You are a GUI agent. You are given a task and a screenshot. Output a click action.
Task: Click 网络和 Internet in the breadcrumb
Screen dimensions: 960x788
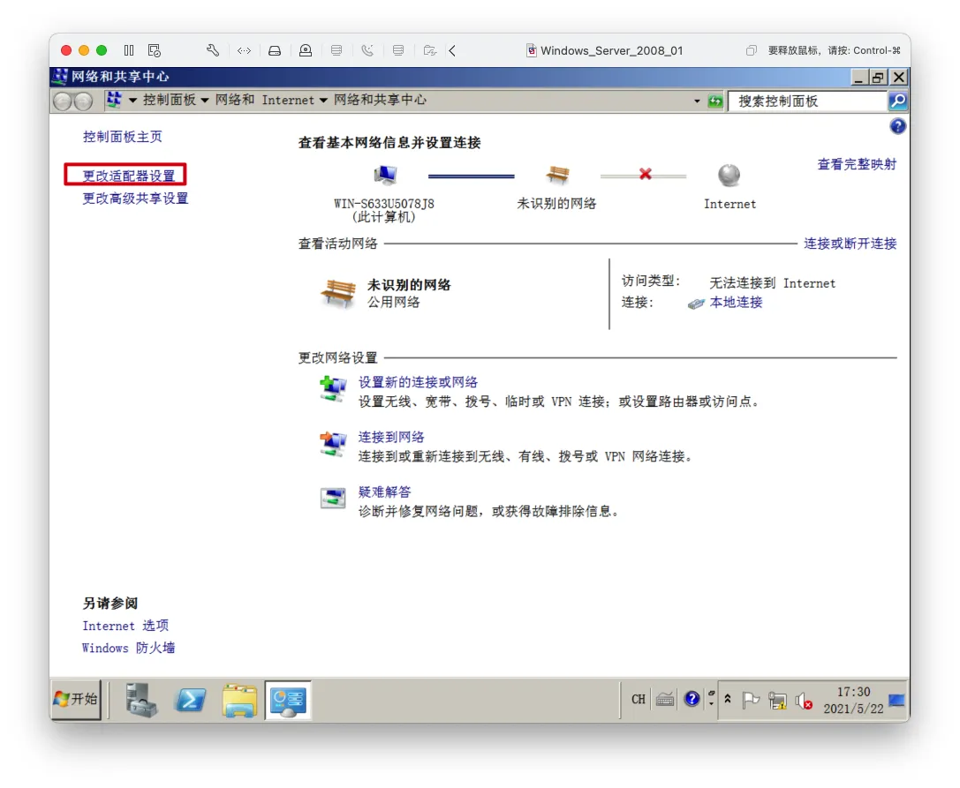(264, 101)
